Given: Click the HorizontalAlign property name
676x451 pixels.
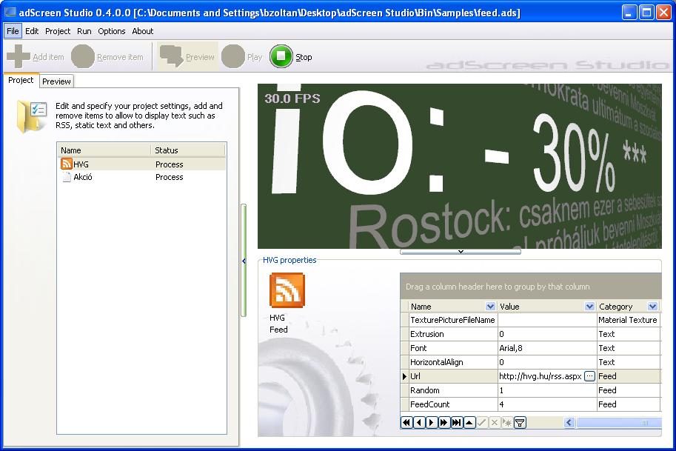Looking at the screenshot, I should point(436,362).
